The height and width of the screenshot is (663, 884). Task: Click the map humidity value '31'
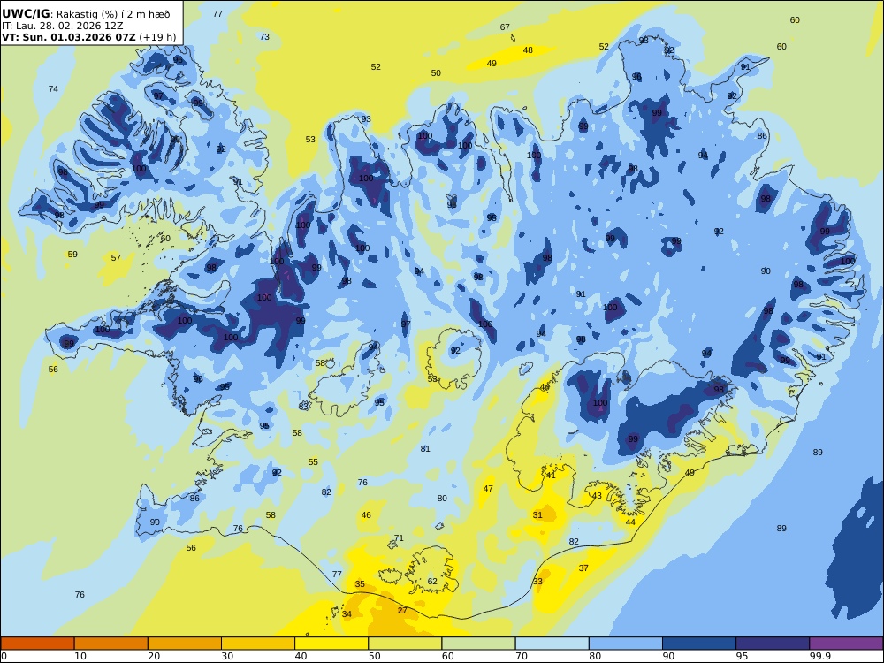point(537,514)
